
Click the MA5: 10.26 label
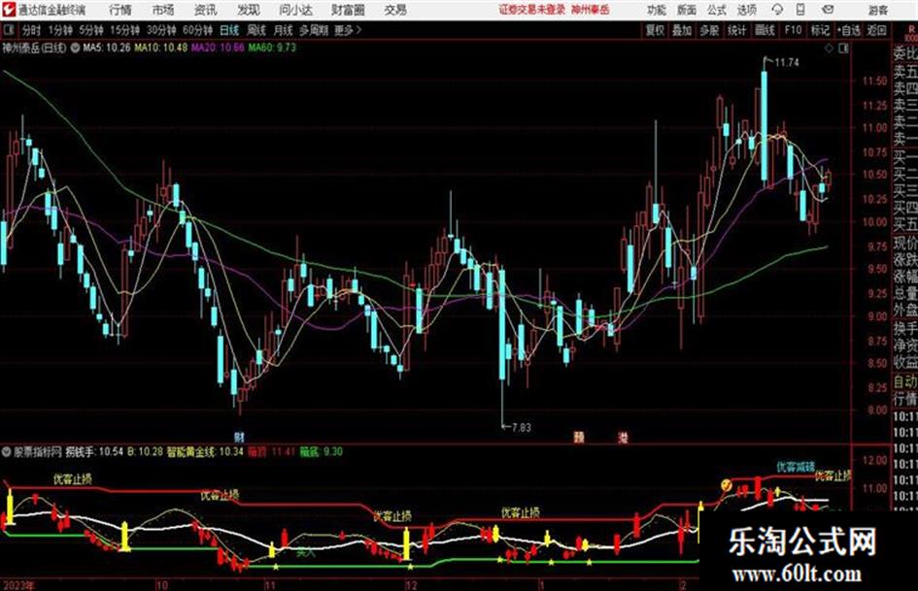click(x=107, y=48)
